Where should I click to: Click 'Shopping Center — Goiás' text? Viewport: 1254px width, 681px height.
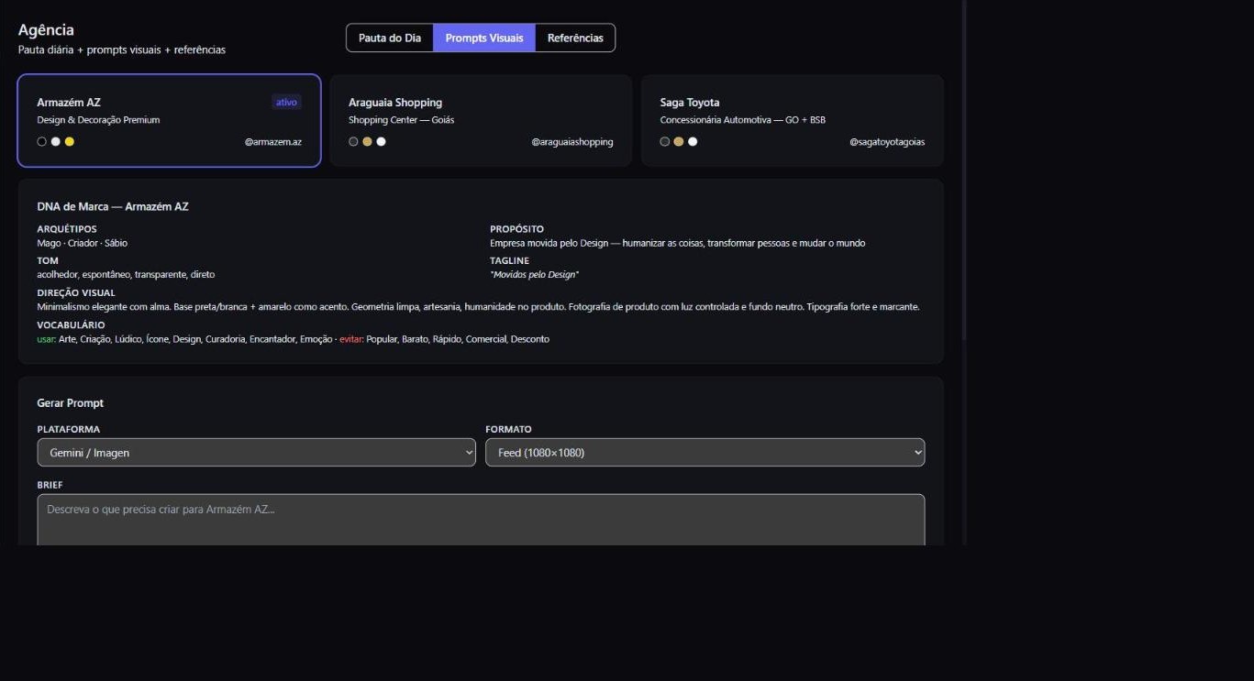click(x=401, y=120)
